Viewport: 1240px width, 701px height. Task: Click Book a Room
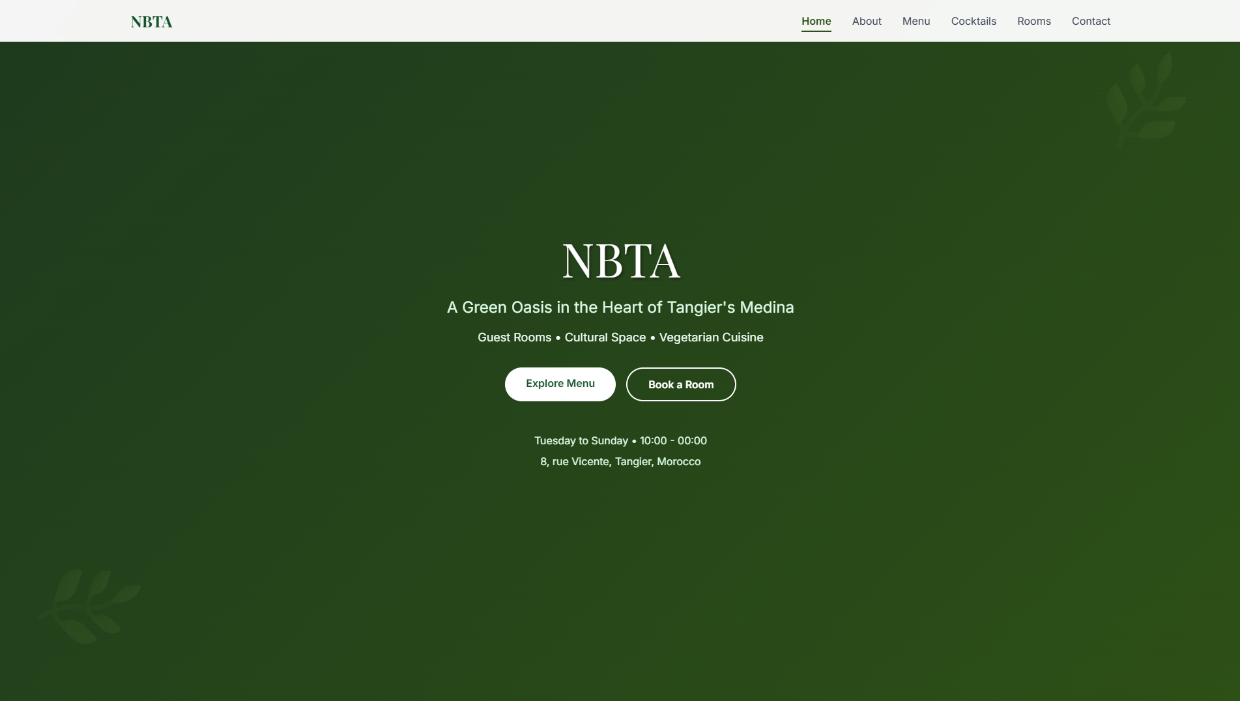[x=680, y=384]
